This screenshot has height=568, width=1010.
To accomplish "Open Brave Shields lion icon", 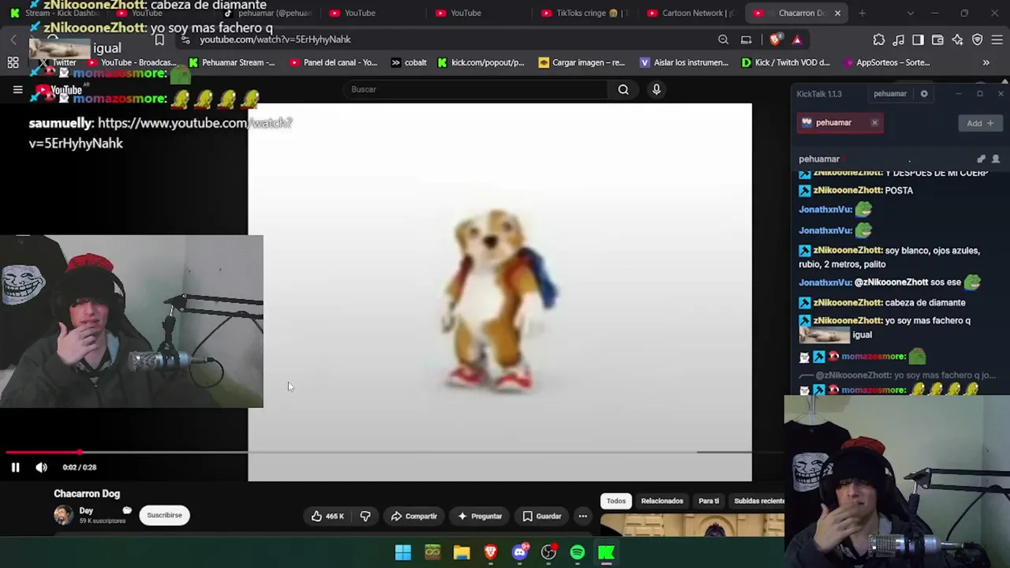I will 776,39.
